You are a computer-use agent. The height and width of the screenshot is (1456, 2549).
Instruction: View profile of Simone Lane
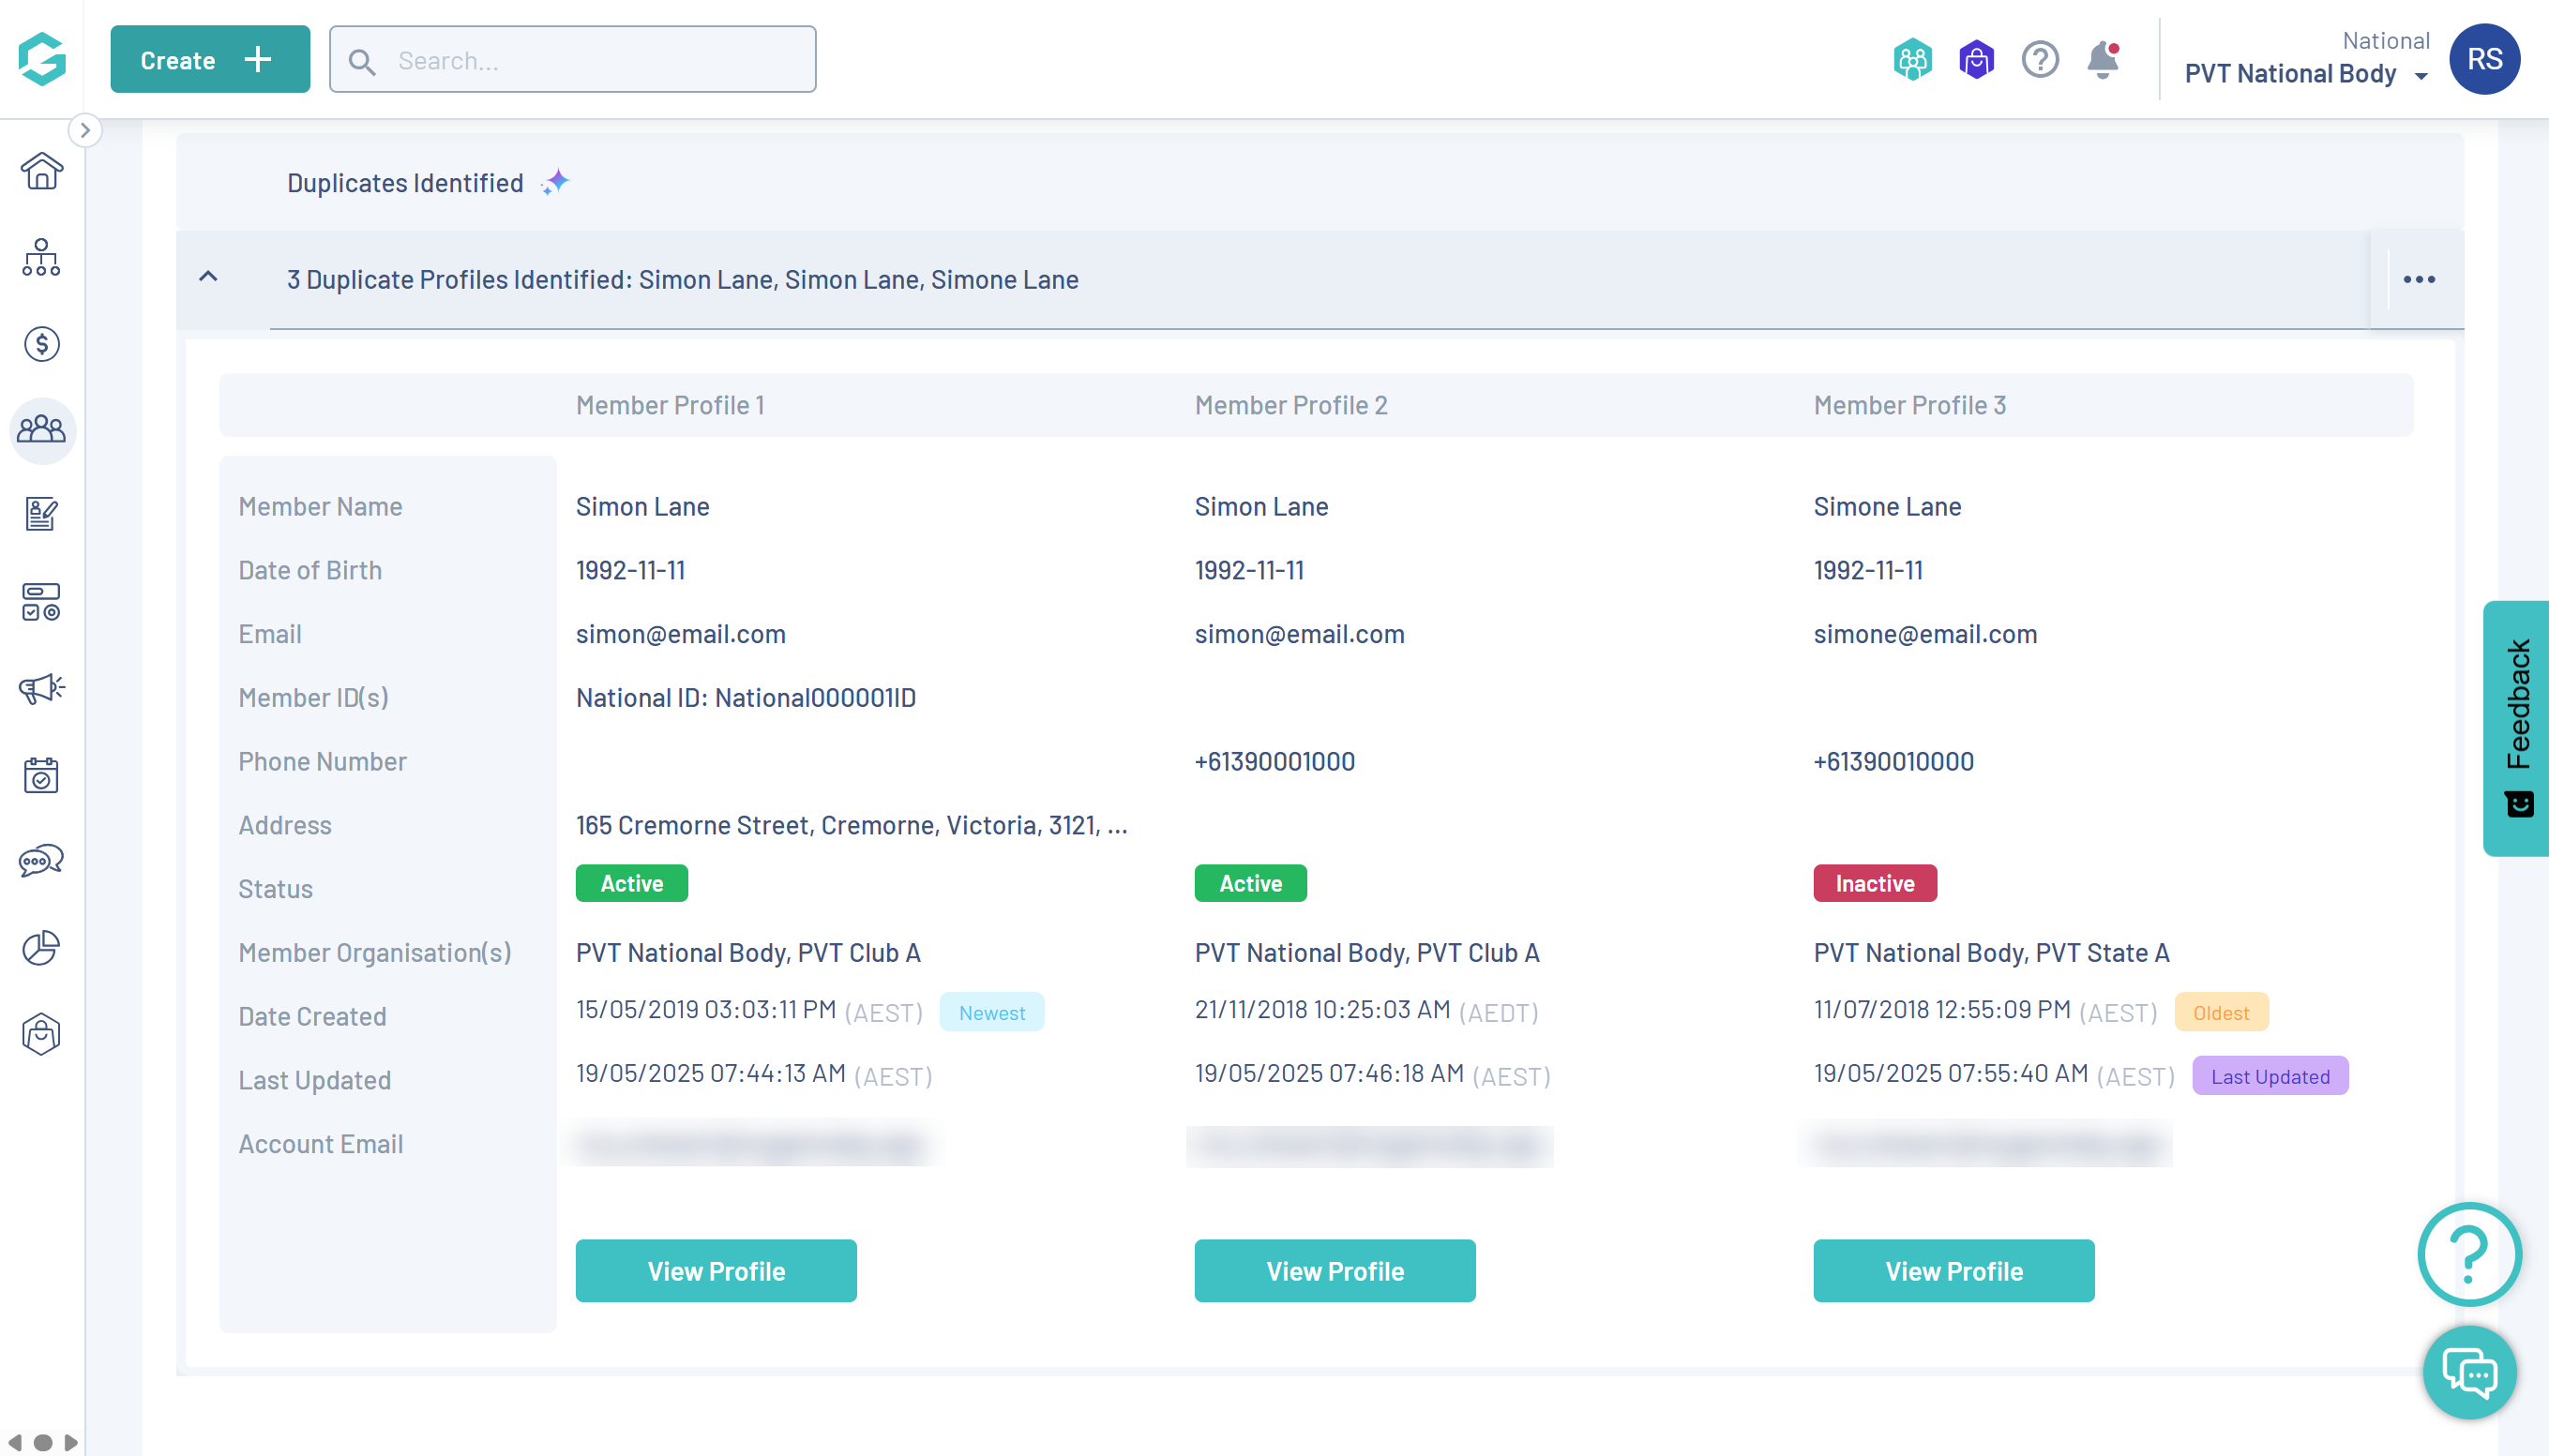click(1953, 1271)
